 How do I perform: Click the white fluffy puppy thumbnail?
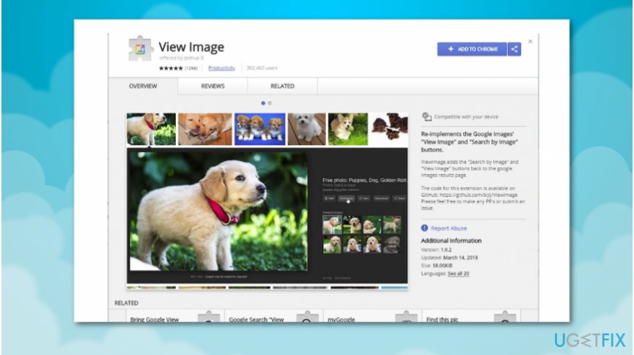pos(306,129)
